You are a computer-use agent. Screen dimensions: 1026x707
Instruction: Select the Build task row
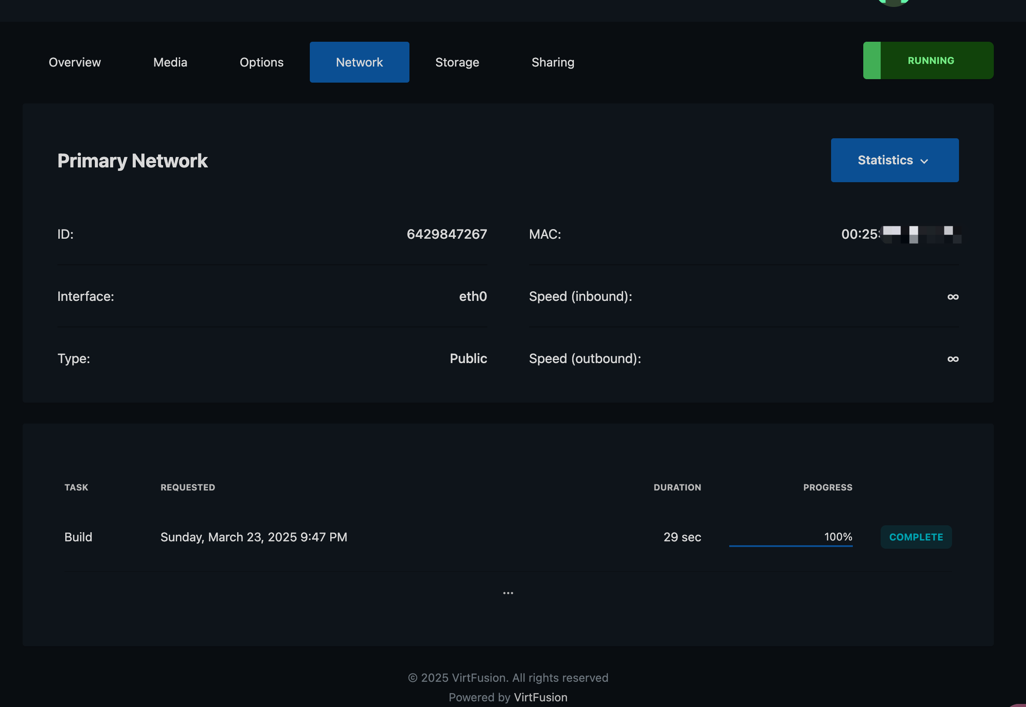pyautogui.click(x=508, y=537)
